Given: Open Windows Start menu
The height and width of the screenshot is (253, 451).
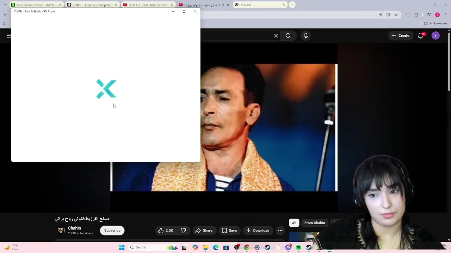Looking at the screenshot, I should point(122,247).
